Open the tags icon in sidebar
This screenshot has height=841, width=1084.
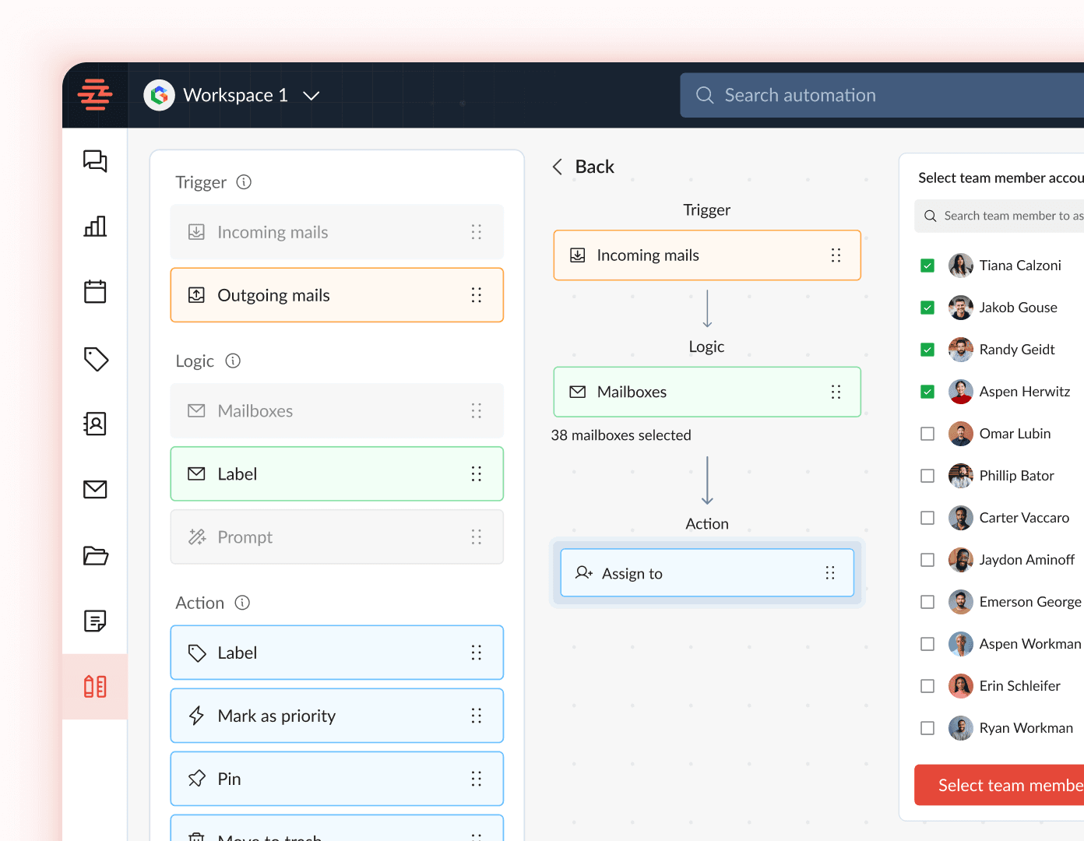(x=95, y=359)
